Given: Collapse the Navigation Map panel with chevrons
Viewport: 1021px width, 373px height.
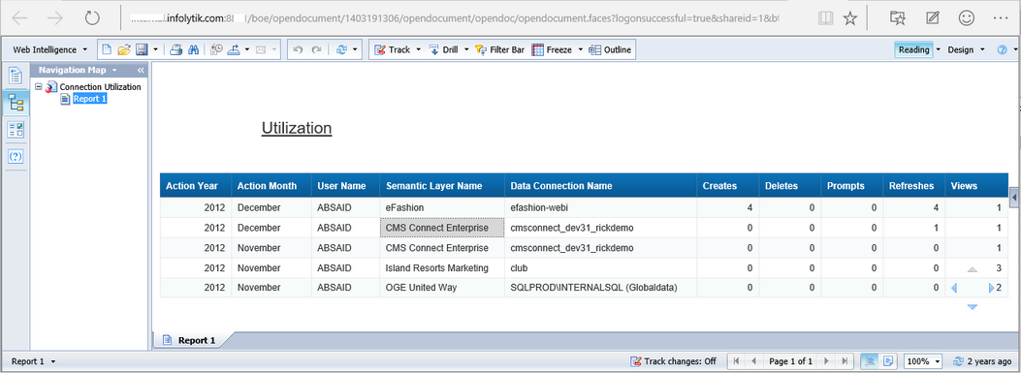Looking at the screenshot, I should (140, 71).
